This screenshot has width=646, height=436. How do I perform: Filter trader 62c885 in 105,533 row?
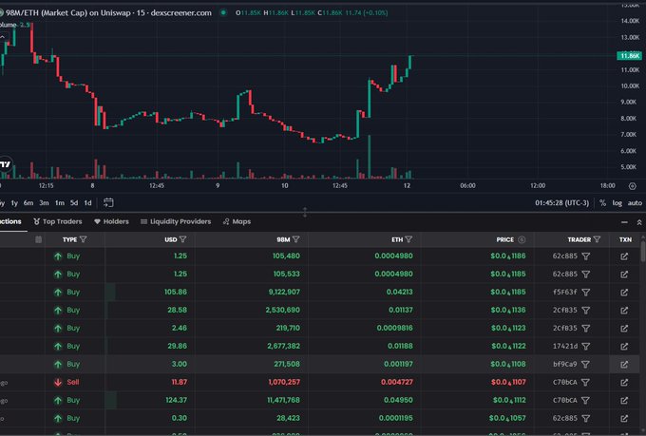coord(586,275)
